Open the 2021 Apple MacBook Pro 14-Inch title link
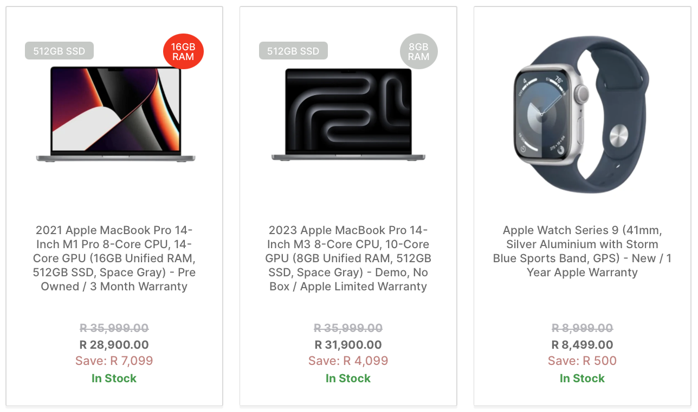Viewport: 698px width, 412px height. coord(114,258)
